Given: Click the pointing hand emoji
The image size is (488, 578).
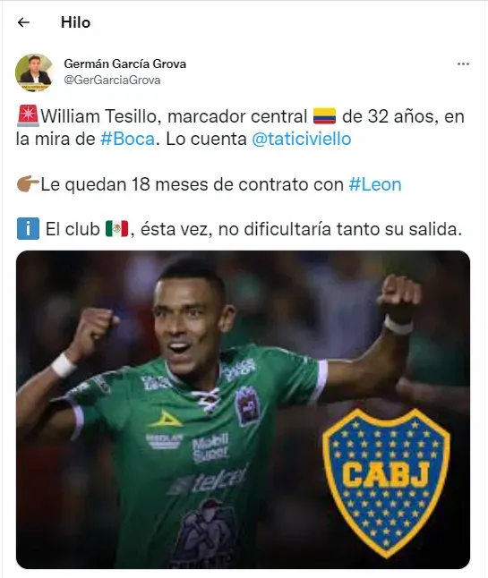Looking at the screenshot, I should point(28,184).
